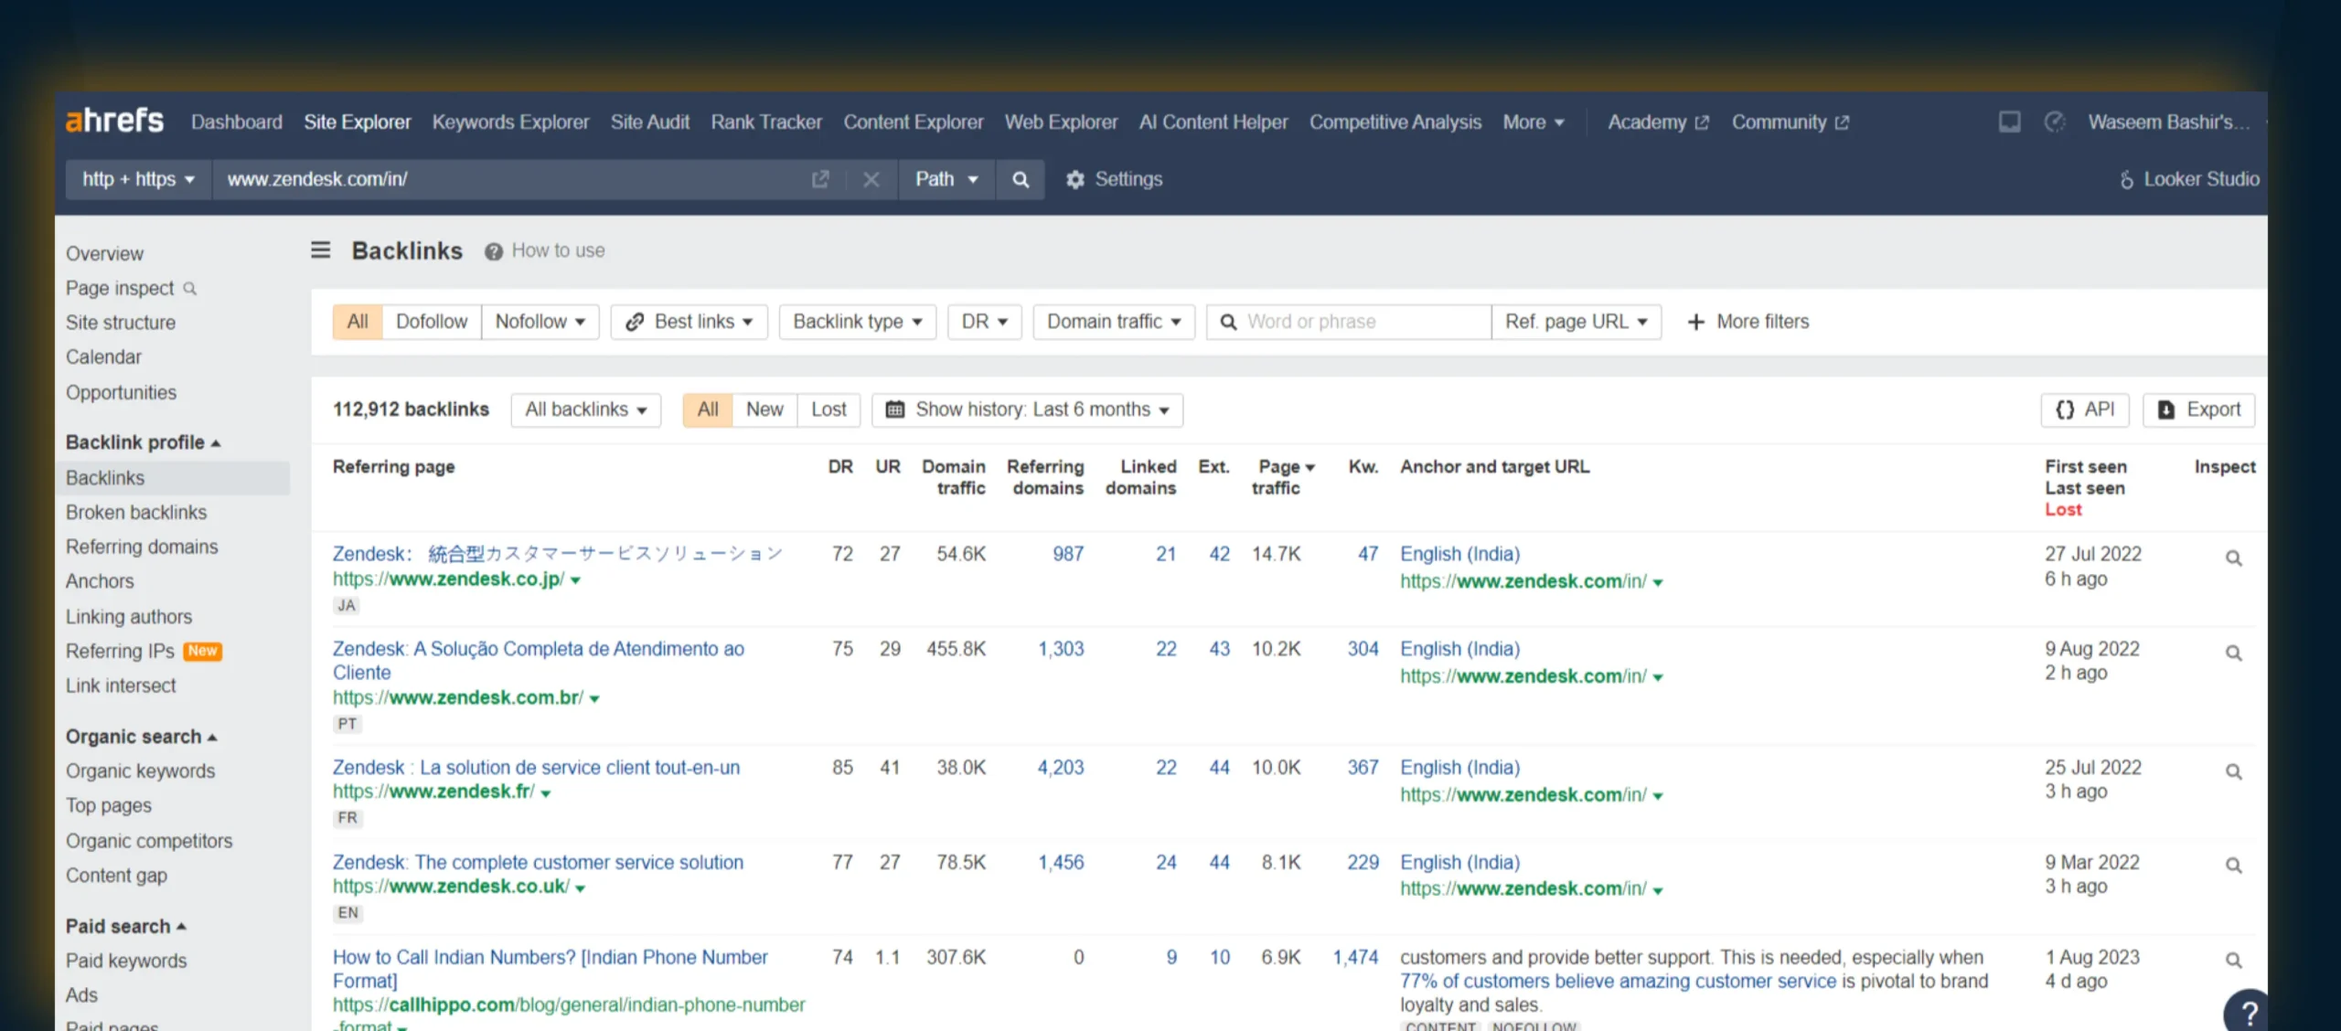The image size is (2341, 1031).
Task: Click the How to use help icon
Action: pos(492,250)
